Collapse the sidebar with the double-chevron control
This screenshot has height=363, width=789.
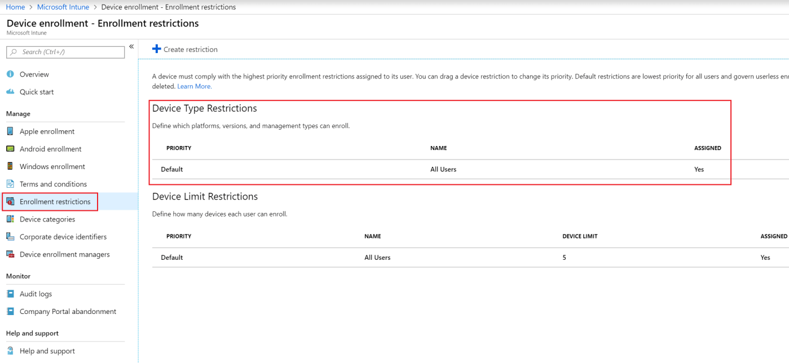pos(131,46)
